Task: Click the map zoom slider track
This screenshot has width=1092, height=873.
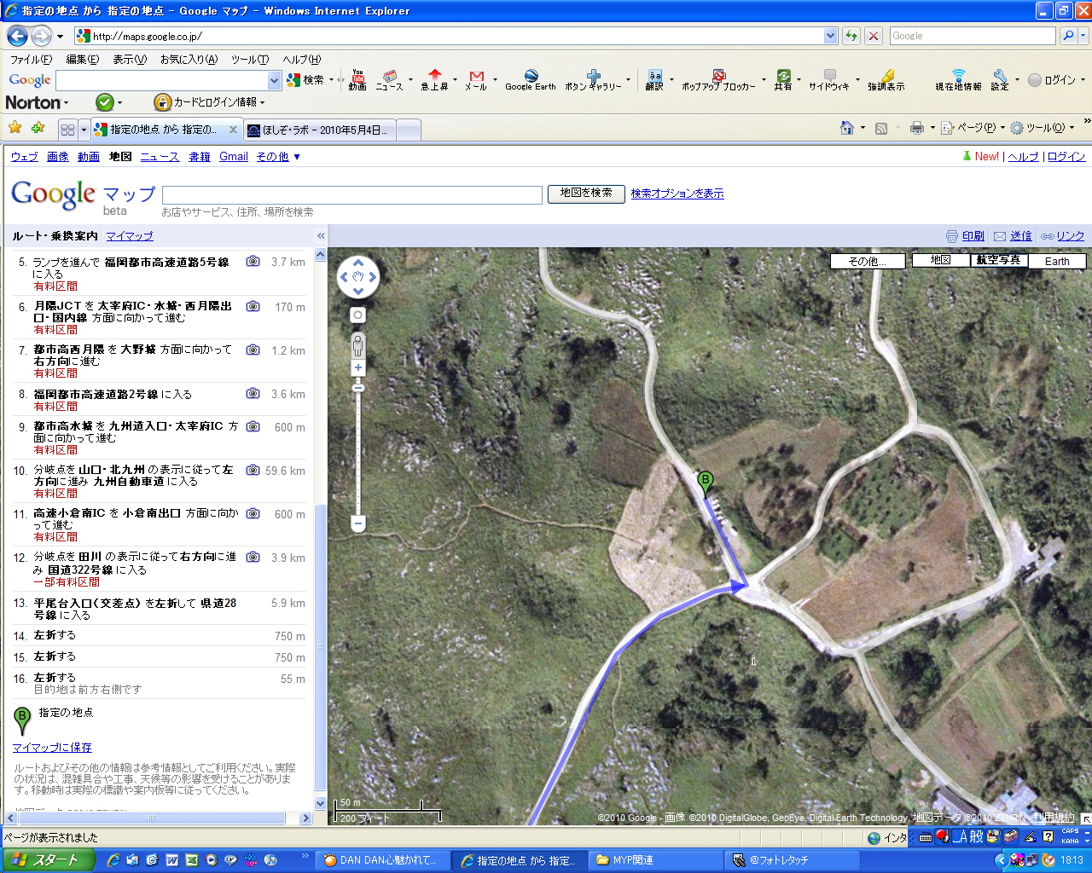Action: (x=358, y=452)
